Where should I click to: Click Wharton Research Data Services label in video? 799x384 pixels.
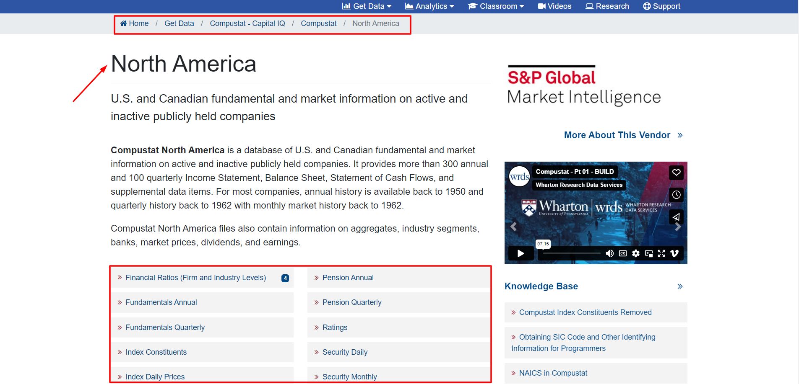pyautogui.click(x=579, y=185)
